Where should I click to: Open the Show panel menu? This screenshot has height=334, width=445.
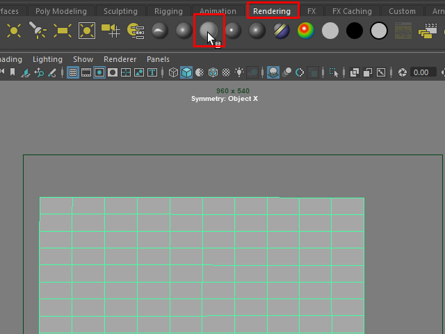point(83,60)
